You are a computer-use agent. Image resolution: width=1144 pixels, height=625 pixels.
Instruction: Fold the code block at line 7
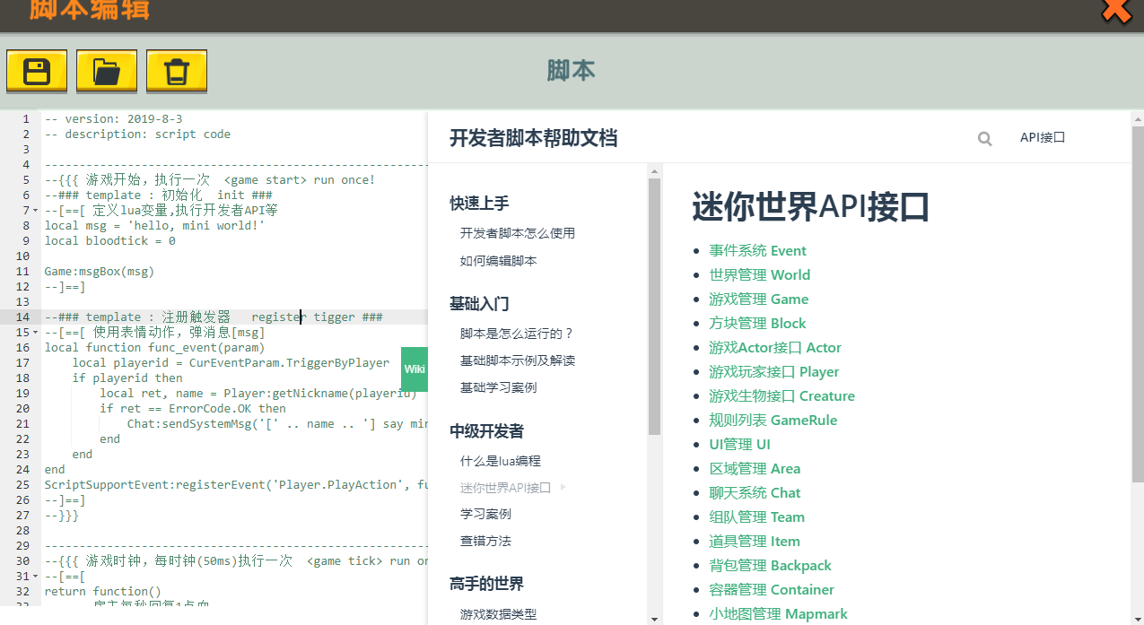[x=35, y=211]
